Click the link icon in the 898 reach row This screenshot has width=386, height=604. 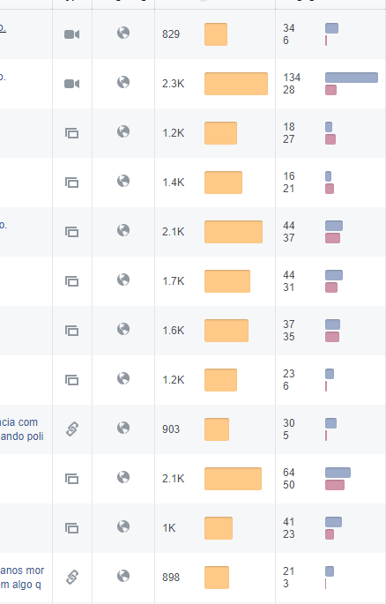pyautogui.click(x=72, y=577)
